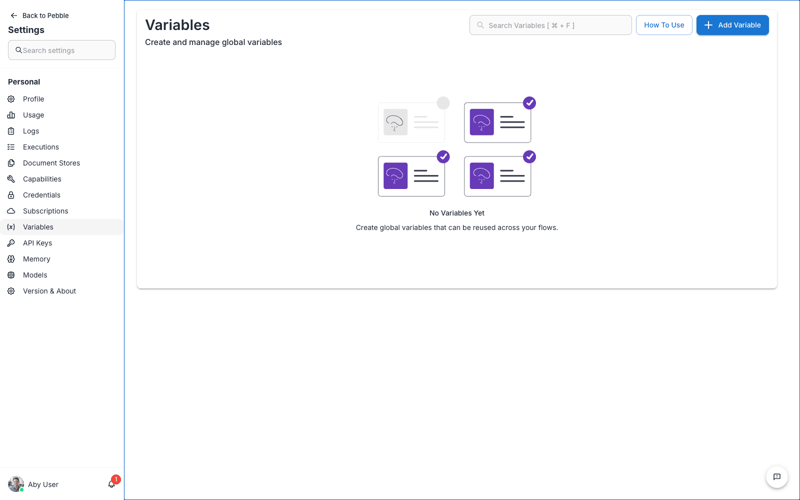Open notifications bell with red badge
This screenshot has width=800, height=500.
pos(112,483)
